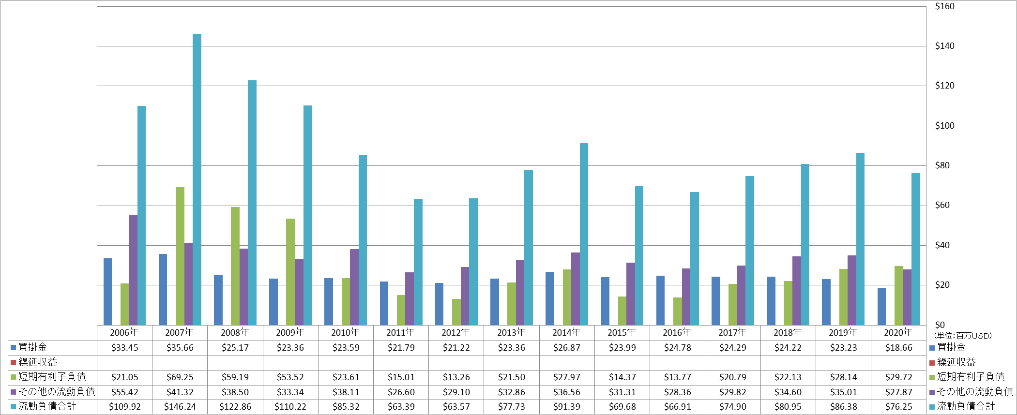Click the $29.72 cell for 2020
Viewport: 1017px width, 415px height.
click(898, 377)
